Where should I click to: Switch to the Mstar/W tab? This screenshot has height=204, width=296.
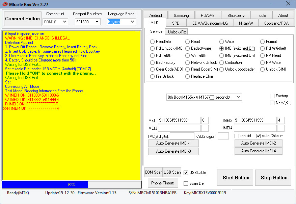click(246, 23)
